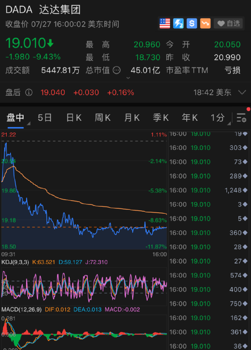Tap the after-hours price 19.040
The width and height of the screenshot is (251, 350).
pos(53,92)
